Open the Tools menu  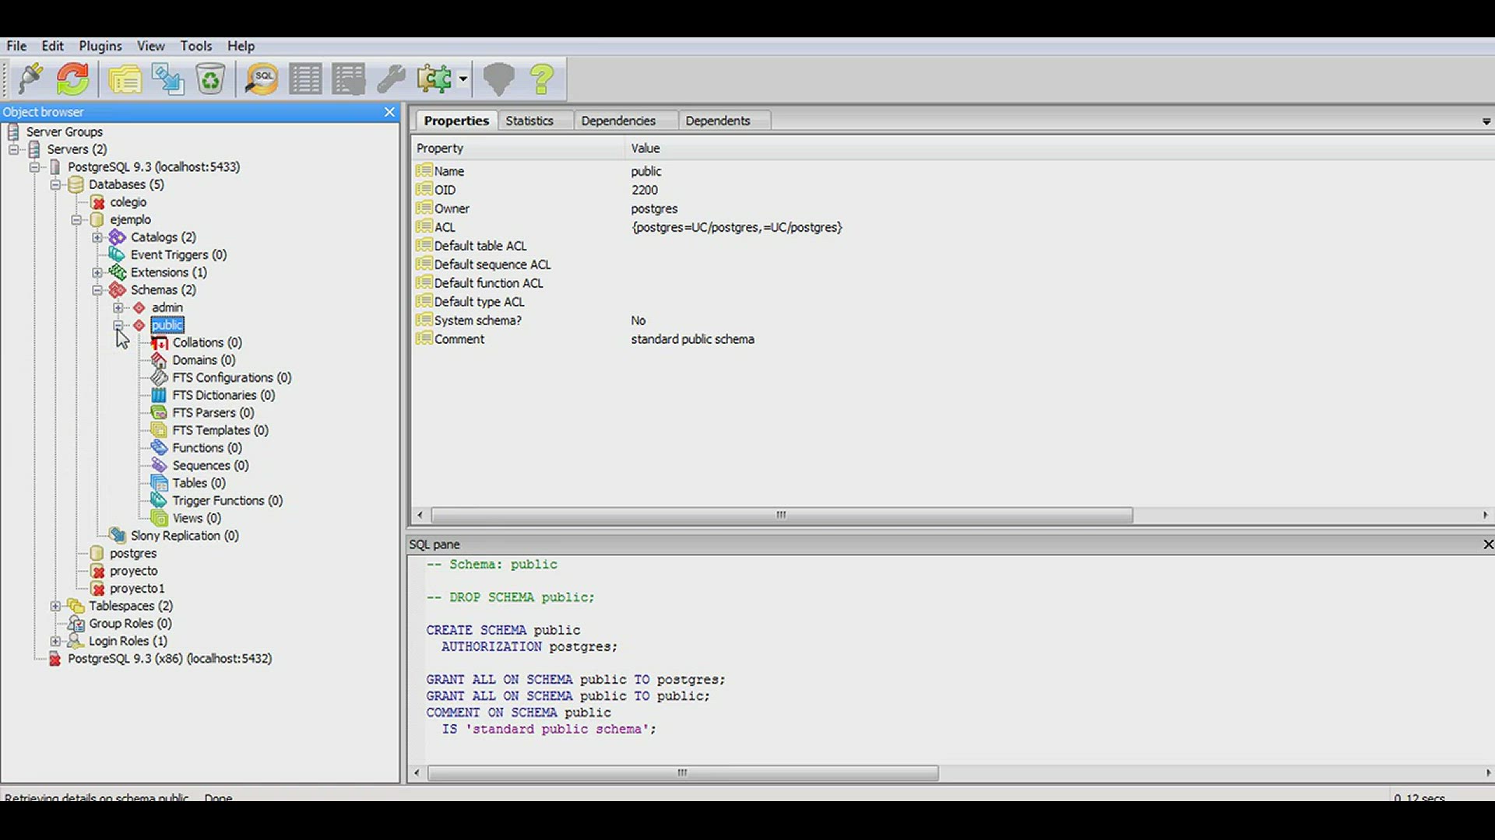[x=196, y=46]
